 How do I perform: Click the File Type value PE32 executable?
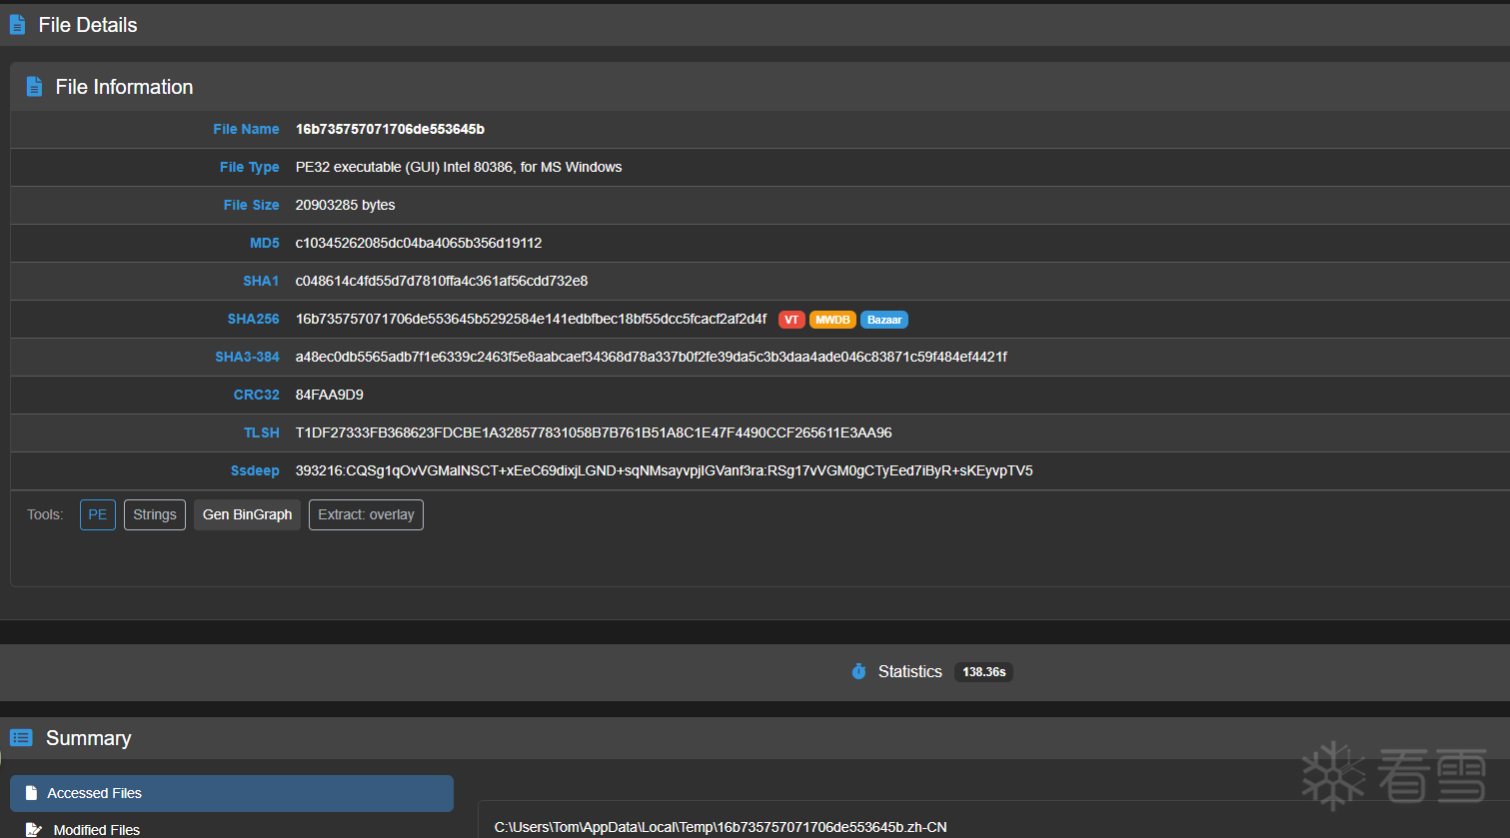[459, 167]
